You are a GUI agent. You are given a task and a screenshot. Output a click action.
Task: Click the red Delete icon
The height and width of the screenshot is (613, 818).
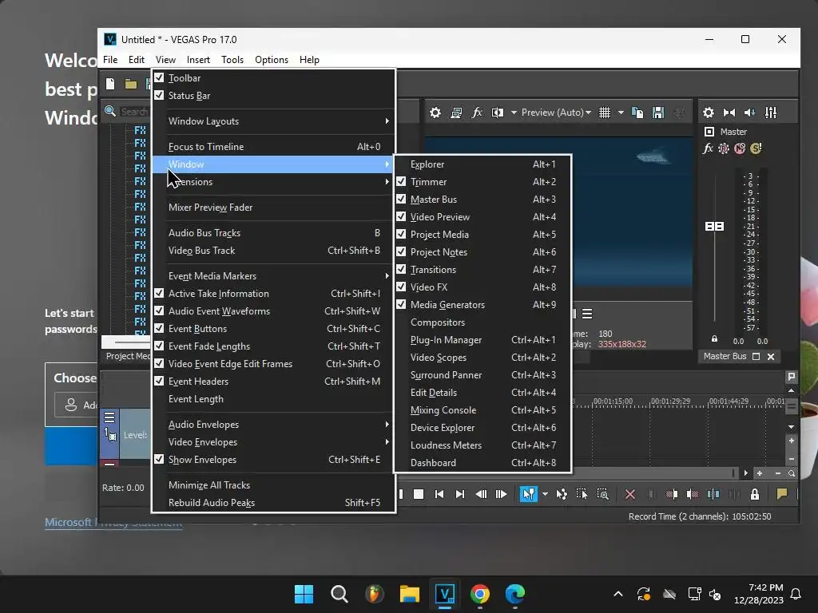tap(630, 494)
